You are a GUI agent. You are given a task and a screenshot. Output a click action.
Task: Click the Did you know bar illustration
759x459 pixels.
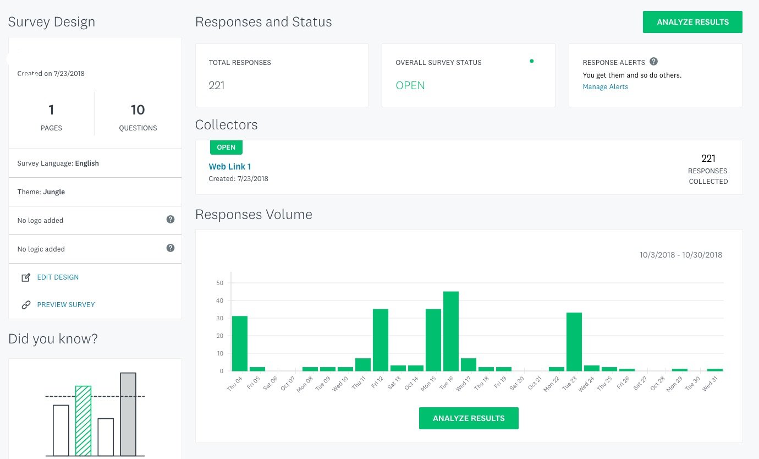(x=95, y=414)
